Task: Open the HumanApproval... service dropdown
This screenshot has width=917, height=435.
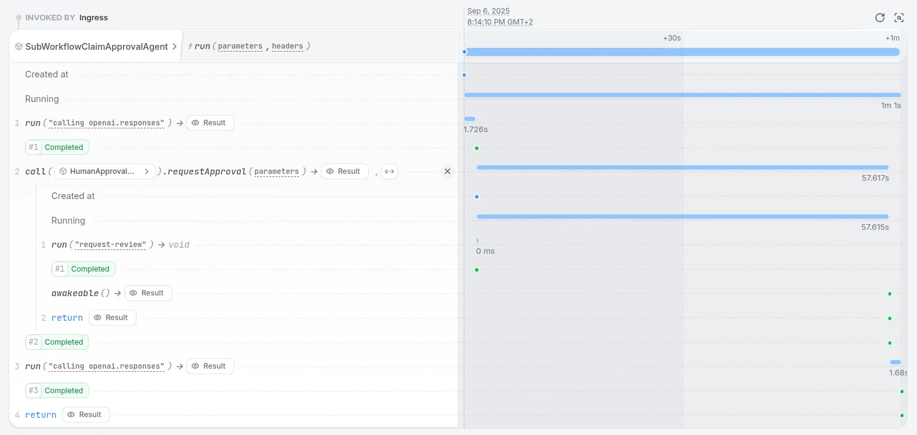Action: tap(105, 171)
